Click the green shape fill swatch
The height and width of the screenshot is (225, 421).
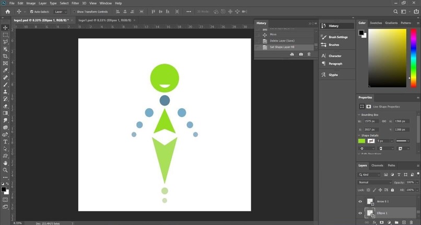tap(361, 141)
